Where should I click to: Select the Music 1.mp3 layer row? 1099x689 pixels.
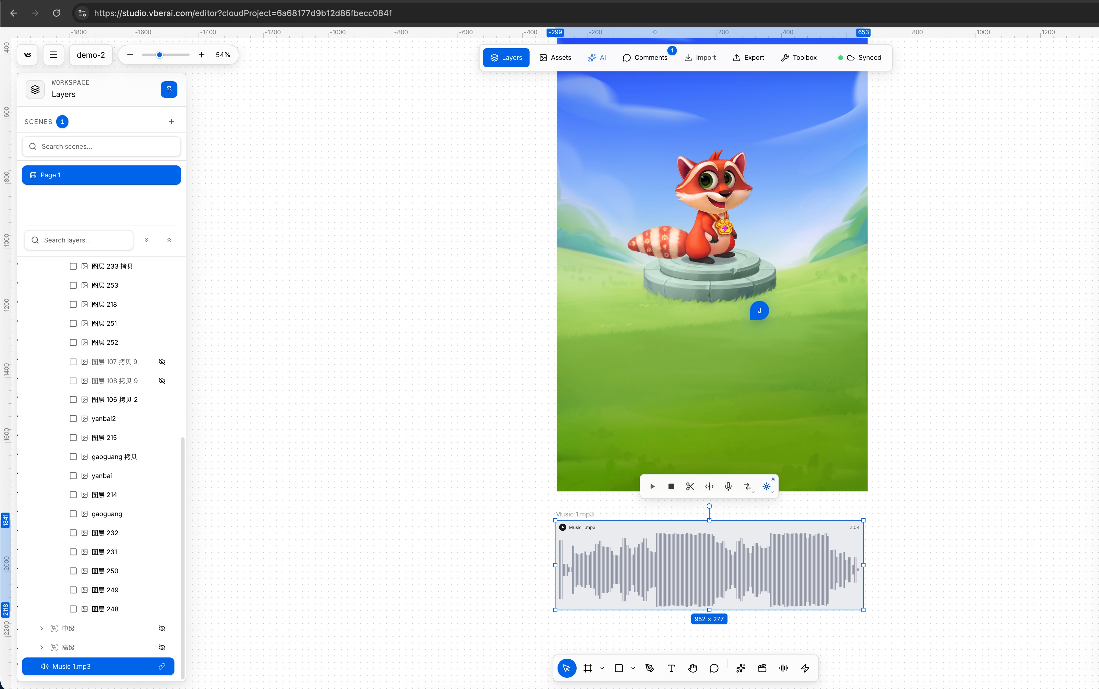coord(98,666)
